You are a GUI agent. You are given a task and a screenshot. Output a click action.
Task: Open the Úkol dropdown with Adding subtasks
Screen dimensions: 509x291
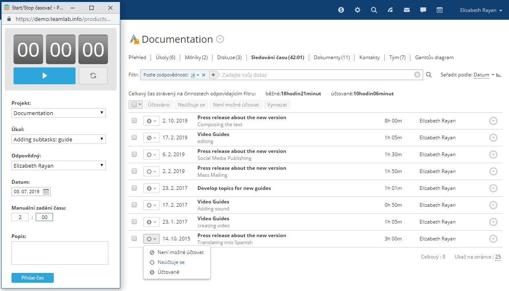[x=59, y=139]
